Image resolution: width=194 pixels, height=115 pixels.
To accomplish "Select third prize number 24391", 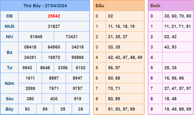I will [x=30, y=57].
